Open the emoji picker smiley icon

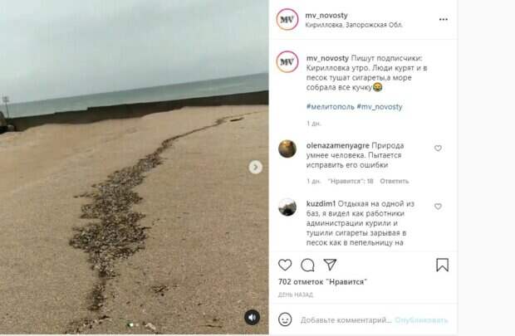(x=285, y=319)
